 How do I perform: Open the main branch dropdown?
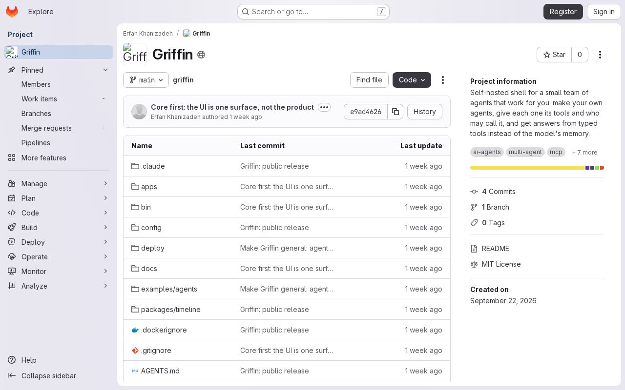tap(146, 80)
